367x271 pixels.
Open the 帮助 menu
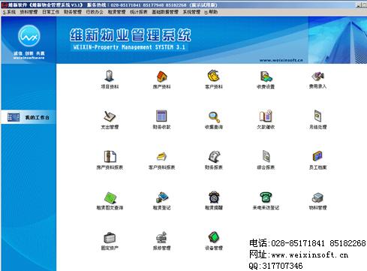(x=211, y=12)
